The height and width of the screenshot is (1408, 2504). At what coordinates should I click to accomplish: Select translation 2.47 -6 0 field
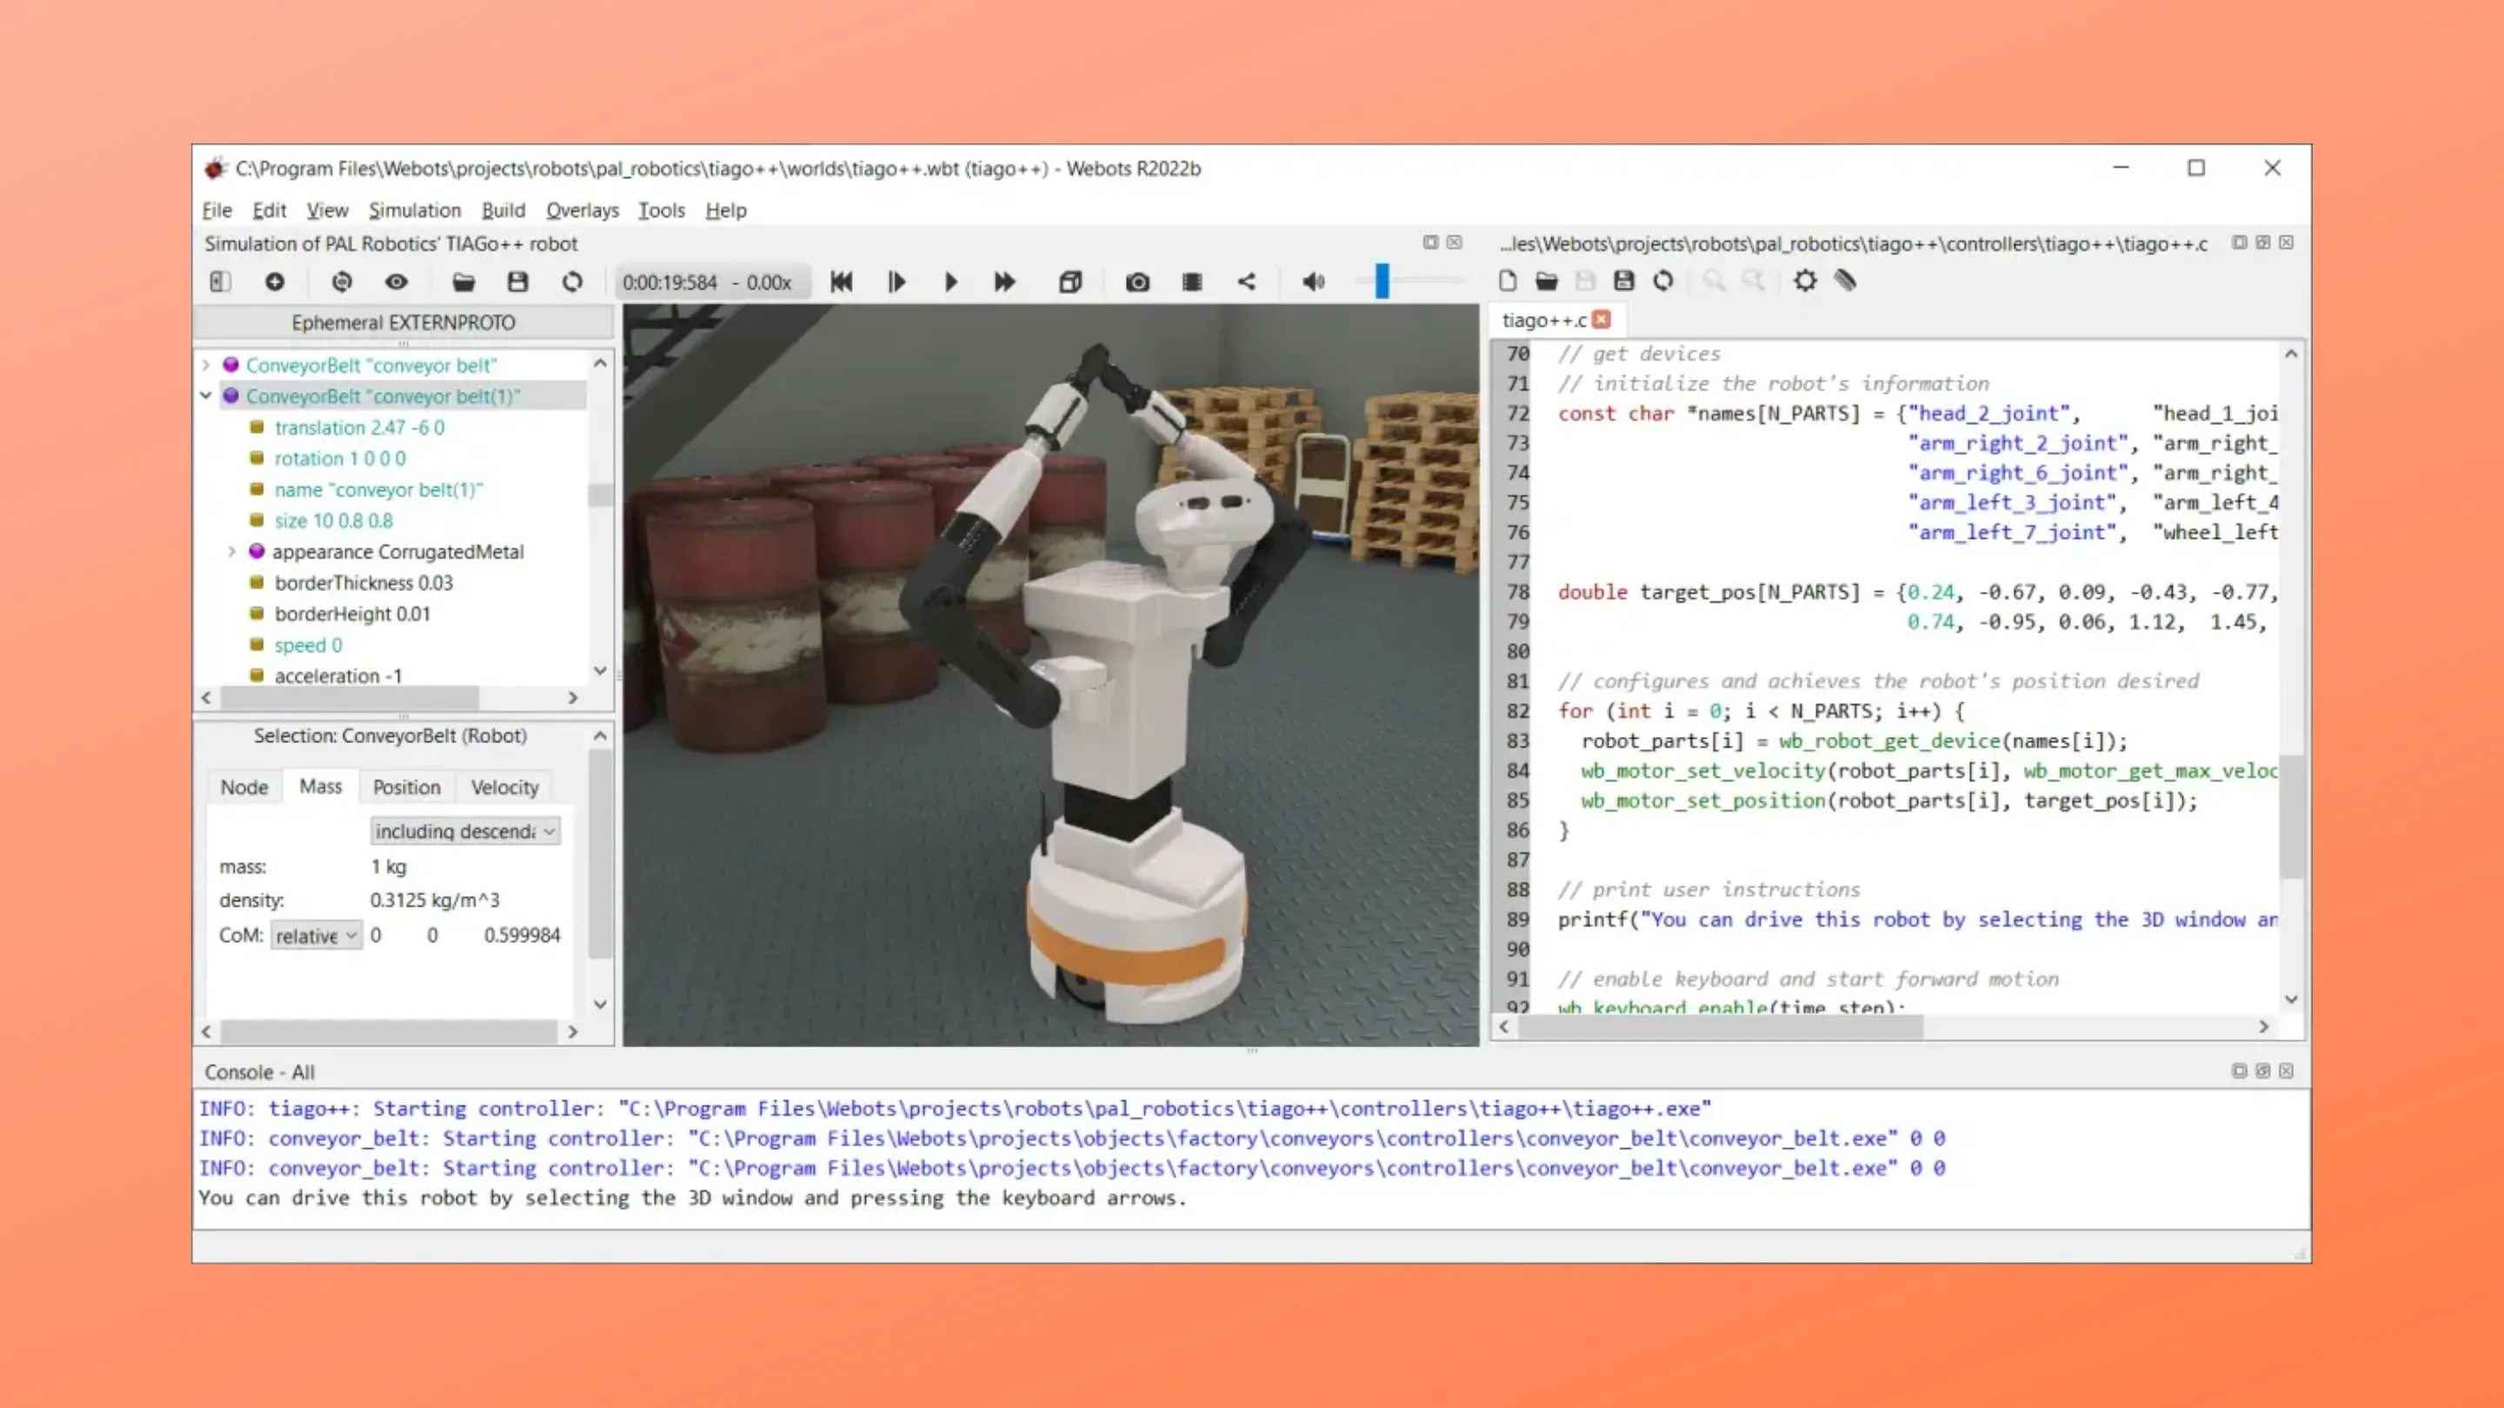360,428
